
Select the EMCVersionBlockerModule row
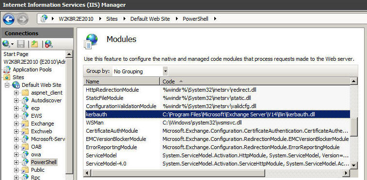coord(217,139)
